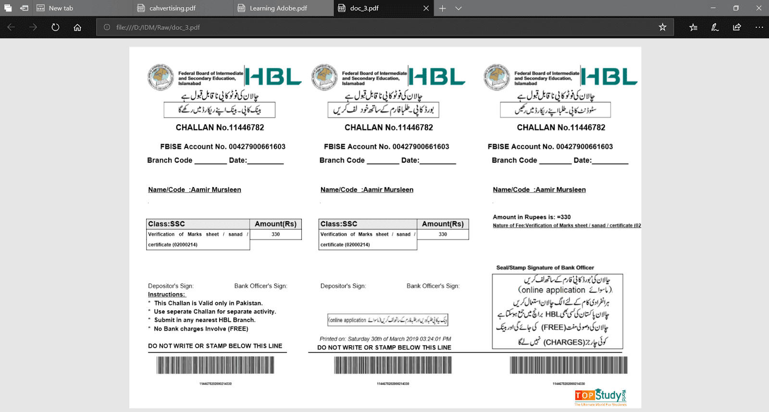The width and height of the screenshot is (769, 412).
Task: Add this page to favorites star
Action: point(662,27)
